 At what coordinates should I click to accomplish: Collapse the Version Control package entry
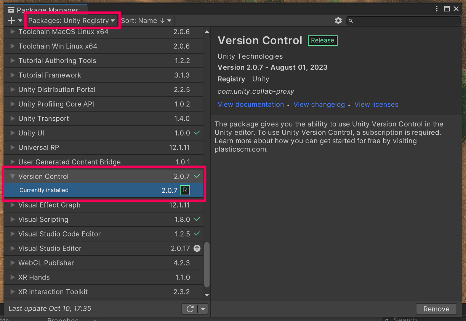[x=13, y=176]
